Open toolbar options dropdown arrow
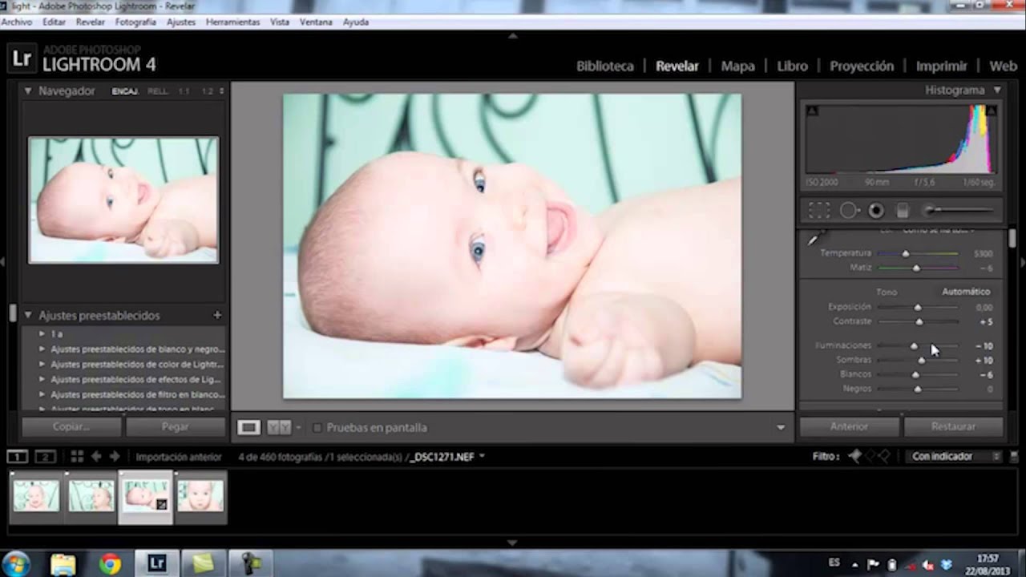Viewport: 1026px width, 577px height. click(x=781, y=428)
